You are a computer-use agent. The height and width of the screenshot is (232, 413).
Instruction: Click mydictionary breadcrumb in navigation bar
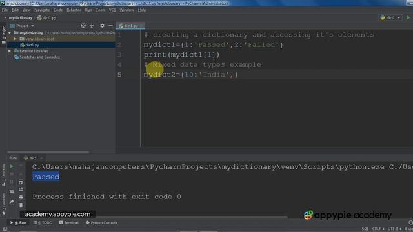click(x=21, y=18)
